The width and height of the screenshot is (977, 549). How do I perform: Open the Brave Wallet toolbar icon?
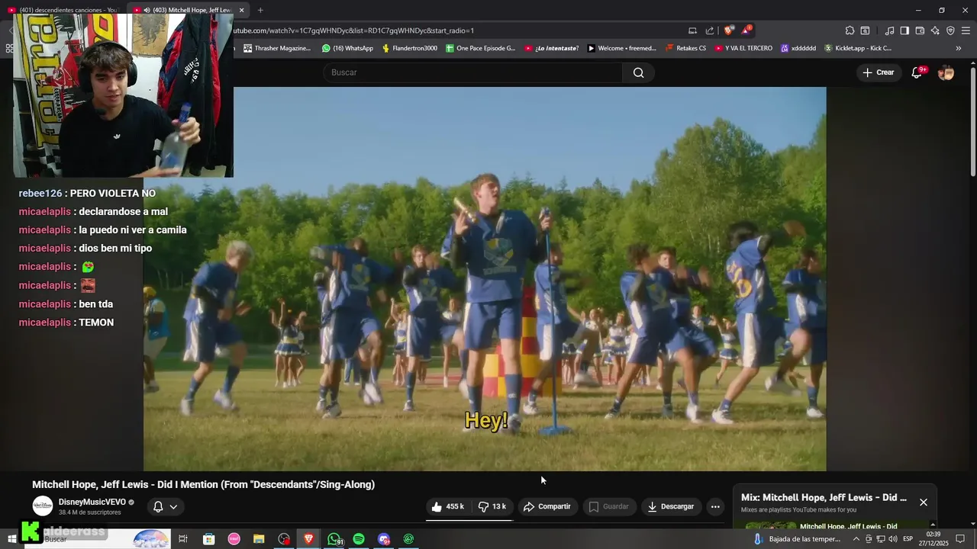[920, 30]
